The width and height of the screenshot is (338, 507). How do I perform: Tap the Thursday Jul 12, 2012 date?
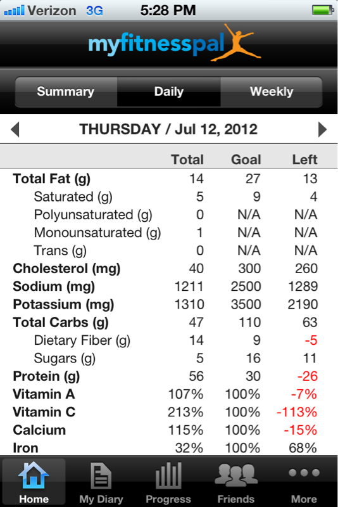[x=168, y=129]
